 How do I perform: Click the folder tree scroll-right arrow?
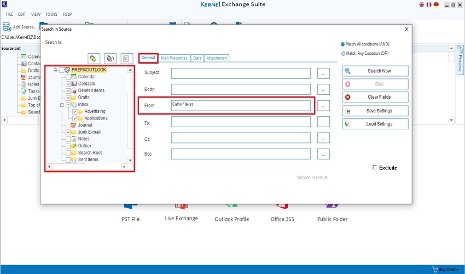click(125, 167)
